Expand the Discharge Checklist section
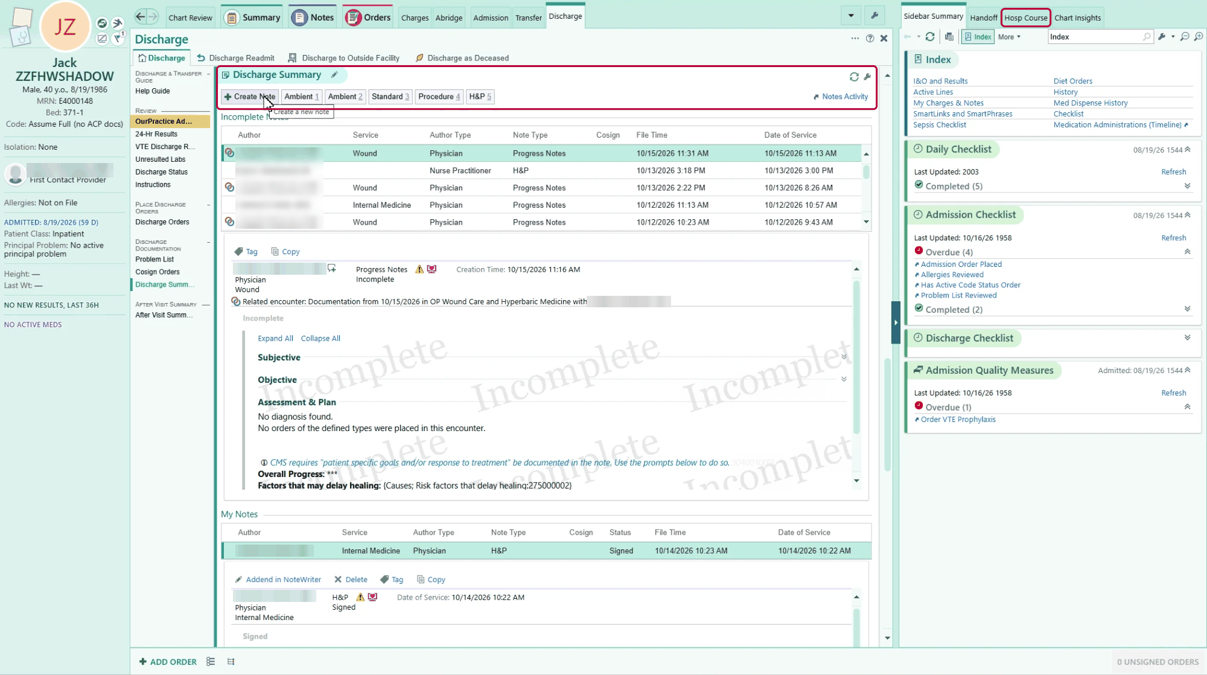 coord(1187,338)
